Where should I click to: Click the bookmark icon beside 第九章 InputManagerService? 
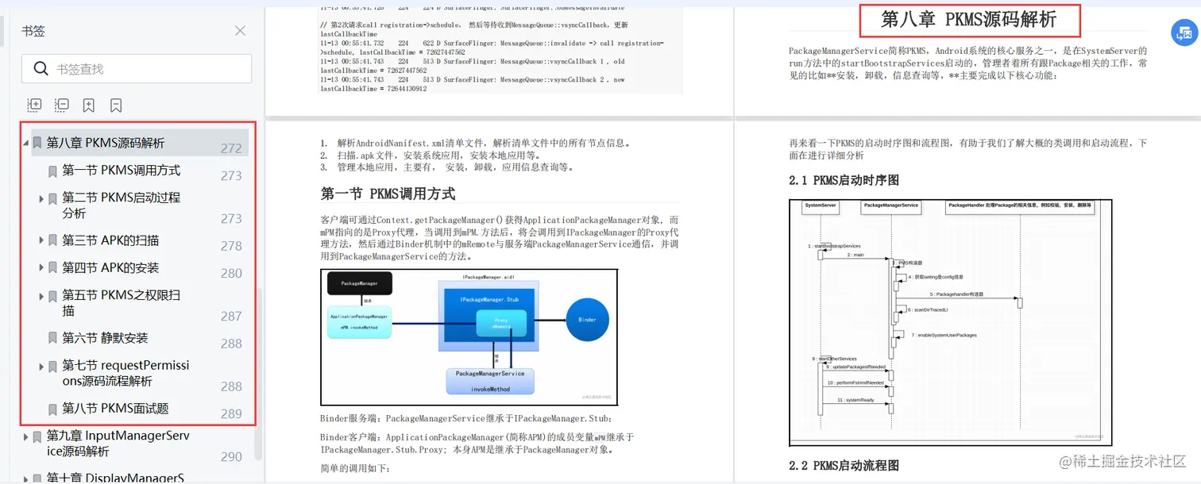click(37, 436)
